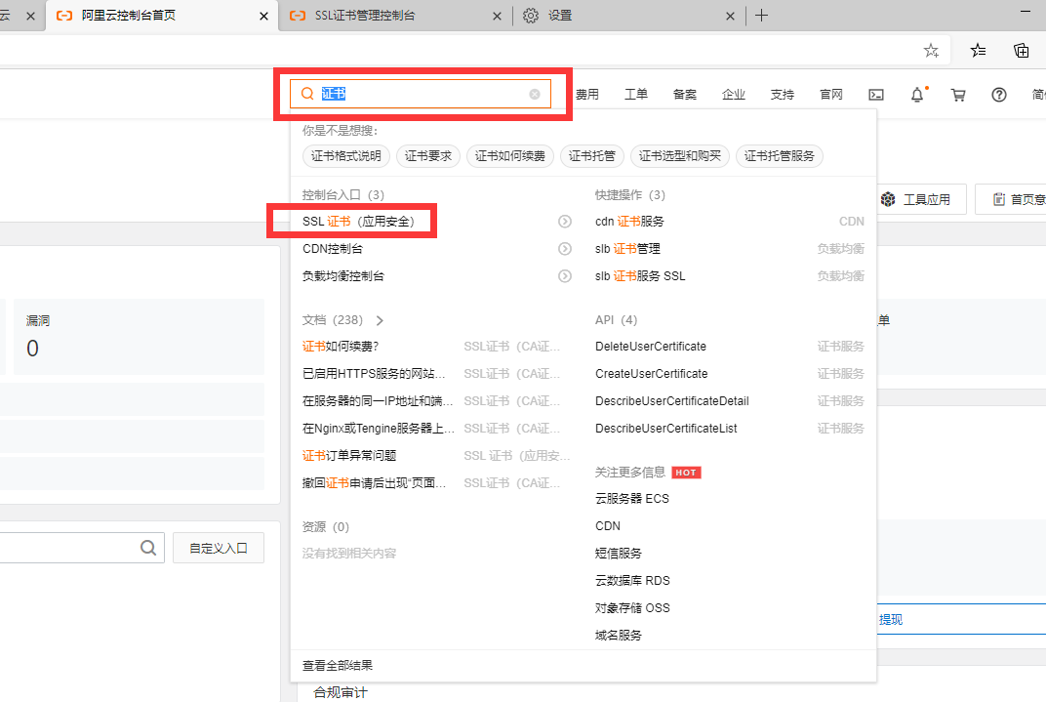
Task: Open notifications via the bell icon
Action: click(918, 95)
